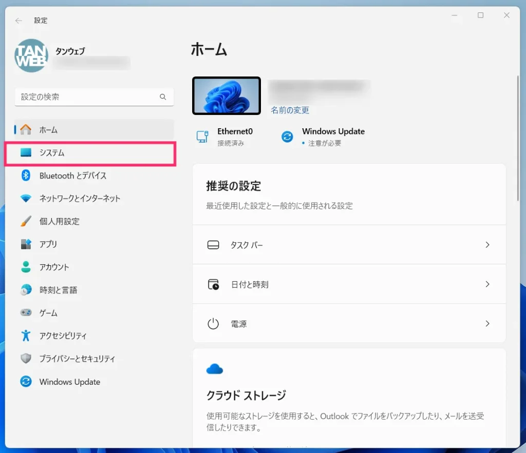Open プライバシーとセキュリティ settings
The height and width of the screenshot is (453, 526).
95,359
